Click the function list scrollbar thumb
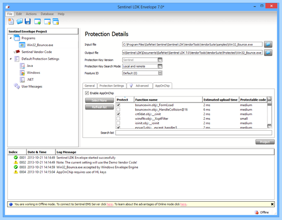The width and height of the screenshot is (282, 220). pos(269,103)
